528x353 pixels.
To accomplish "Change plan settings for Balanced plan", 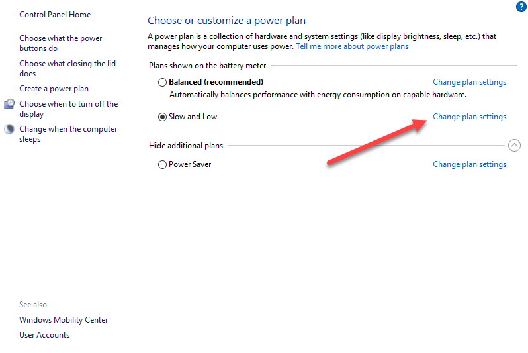I will pyautogui.click(x=469, y=82).
